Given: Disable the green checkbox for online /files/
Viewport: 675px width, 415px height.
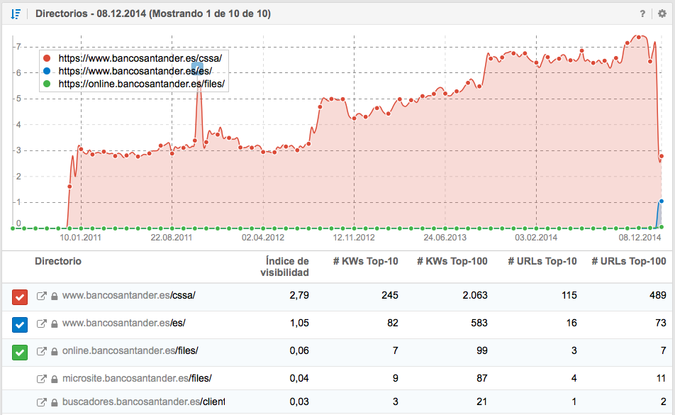Looking at the screenshot, I should pos(19,351).
